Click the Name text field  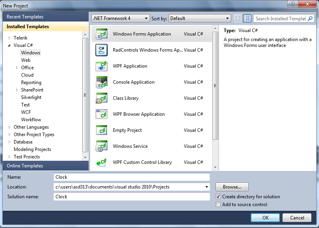tap(132, 177)
